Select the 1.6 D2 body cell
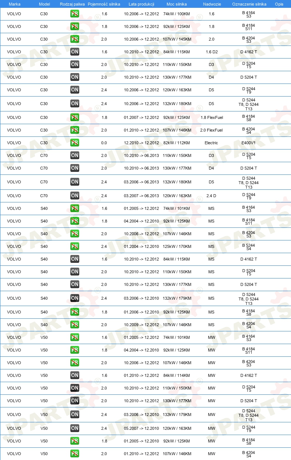The width and height of the screenshot is (291, 460). 211,52
